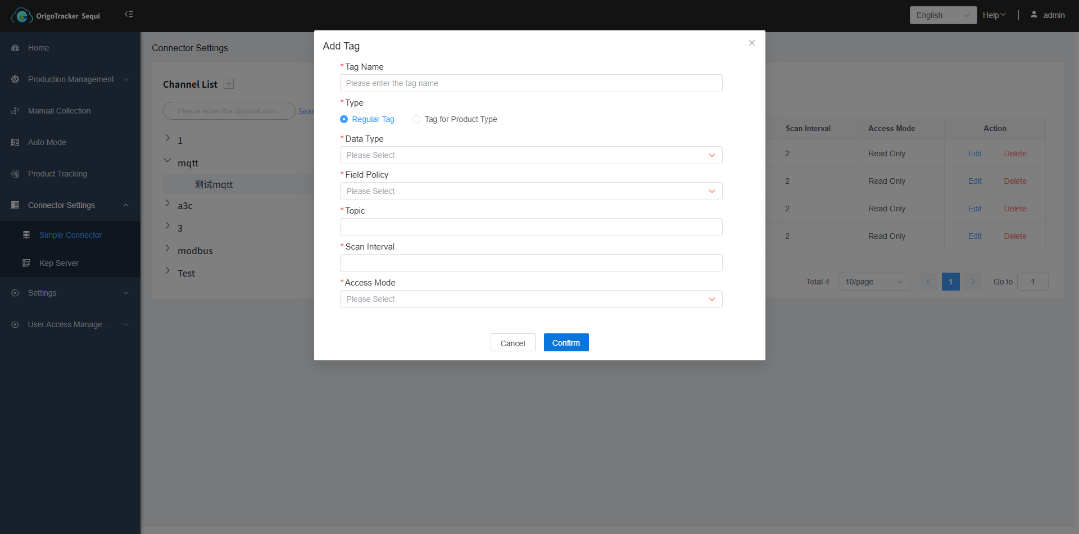Screen dimensions: 1079x534
Task: Open the Simple Connector menu item
Action: [x=70, y=235]
